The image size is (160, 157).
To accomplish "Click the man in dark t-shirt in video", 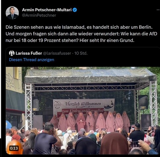I will click(47, 139).
